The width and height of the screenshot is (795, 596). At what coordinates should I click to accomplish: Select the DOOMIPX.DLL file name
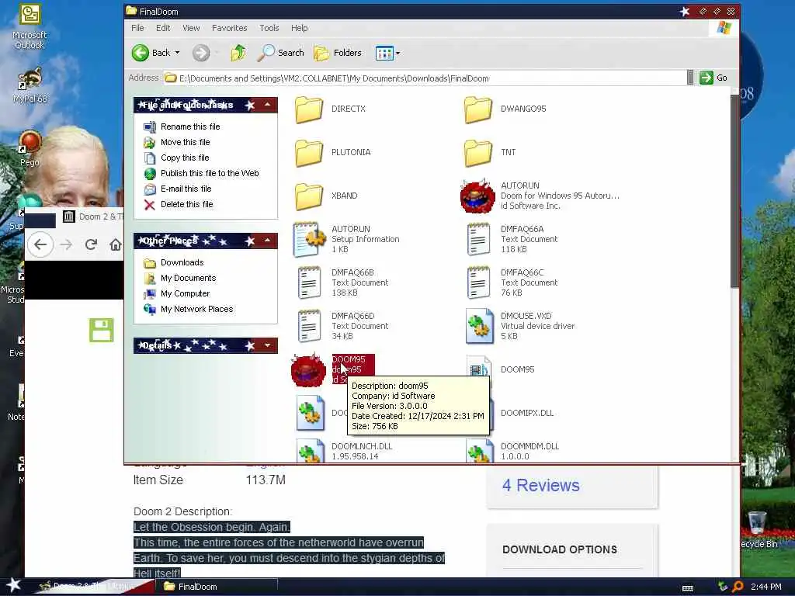(x=527, y=413)
